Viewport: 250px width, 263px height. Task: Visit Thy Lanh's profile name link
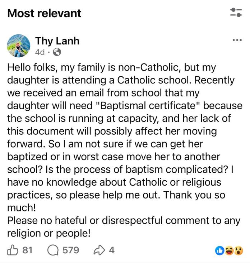coord(57,40)
